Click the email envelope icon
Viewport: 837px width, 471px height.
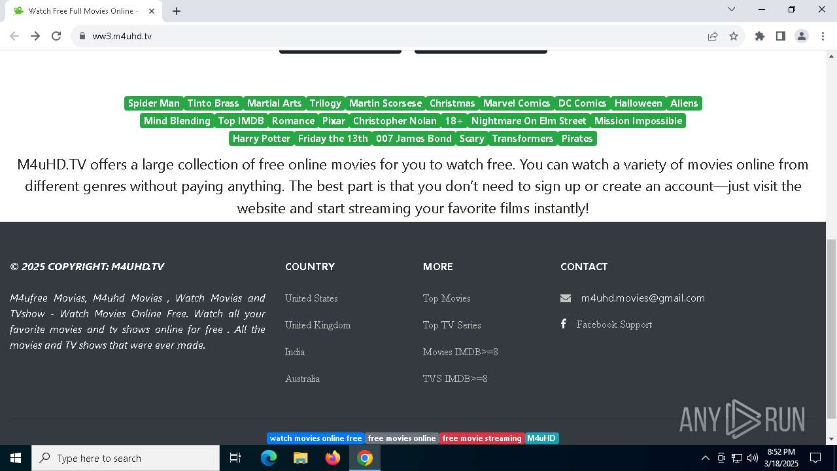[566, 298]
